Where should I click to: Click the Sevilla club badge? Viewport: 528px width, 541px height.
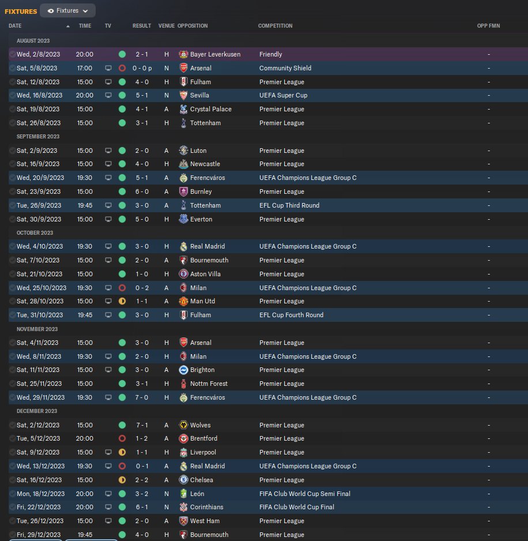pyautogui.click(x=183, y=95)
